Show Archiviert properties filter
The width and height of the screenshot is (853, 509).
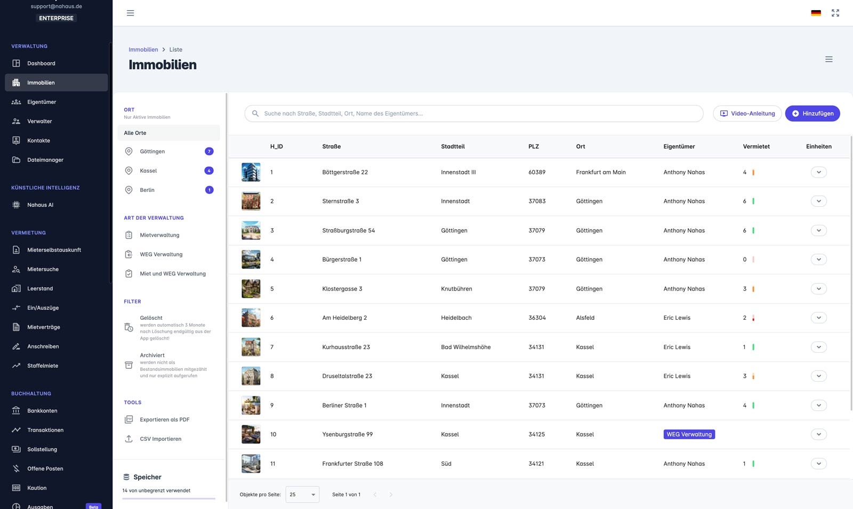coord(168,365)
